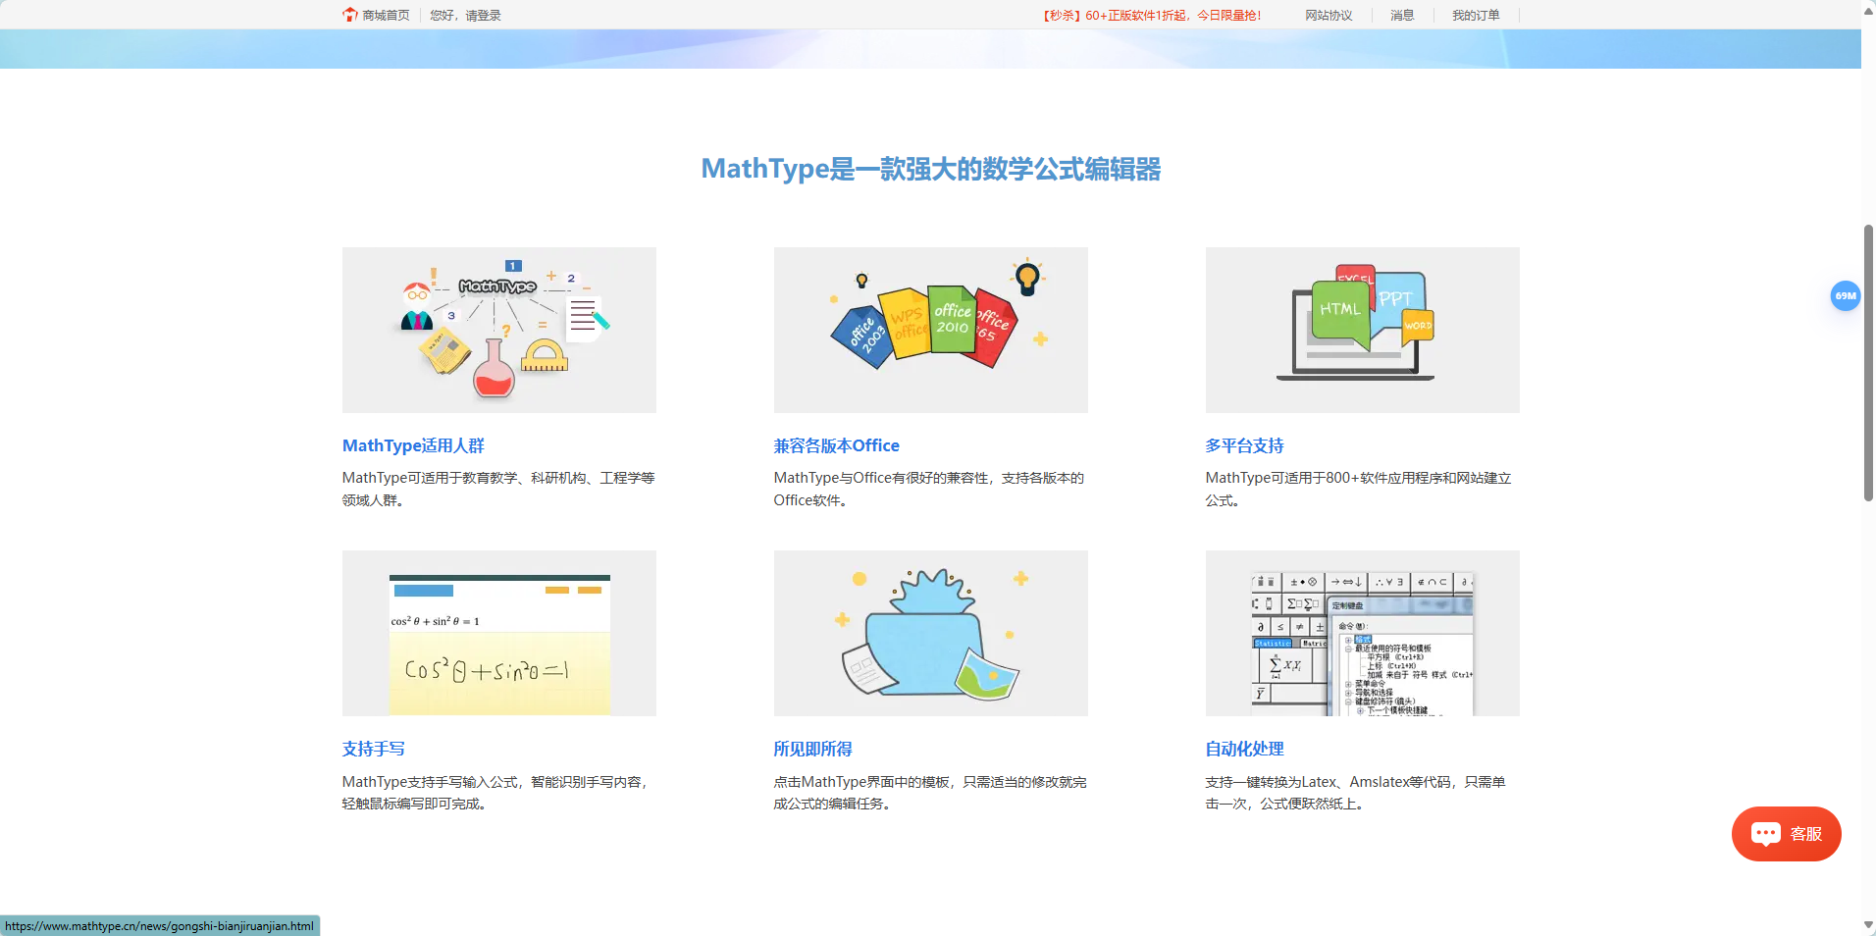Open the 所见即所得 blue bag illustration
The height and width of the screenshot is (936, 1876).
pyautogui.click(x=931, y=633)
